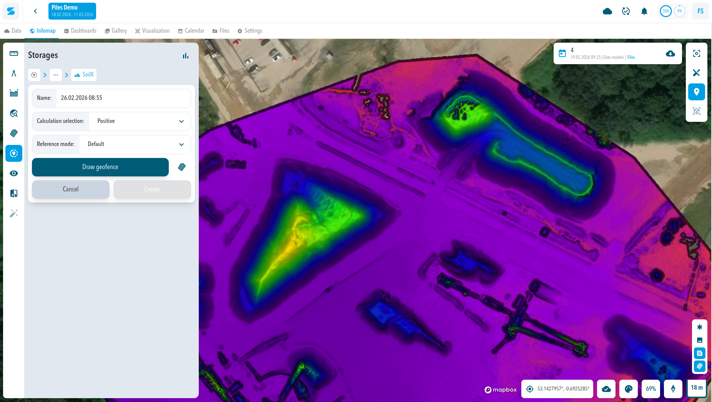Expand the collapsed breadcrumb ellipsis
Screen dimensions: 712x402
[56, 75]
